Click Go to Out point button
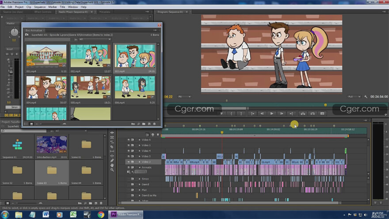The width and height of the screenshot is (389, 219). [x=291, y=113]
